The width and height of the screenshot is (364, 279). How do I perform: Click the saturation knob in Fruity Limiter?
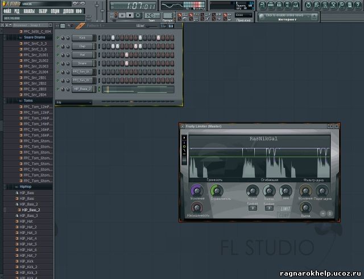(197, 207)
